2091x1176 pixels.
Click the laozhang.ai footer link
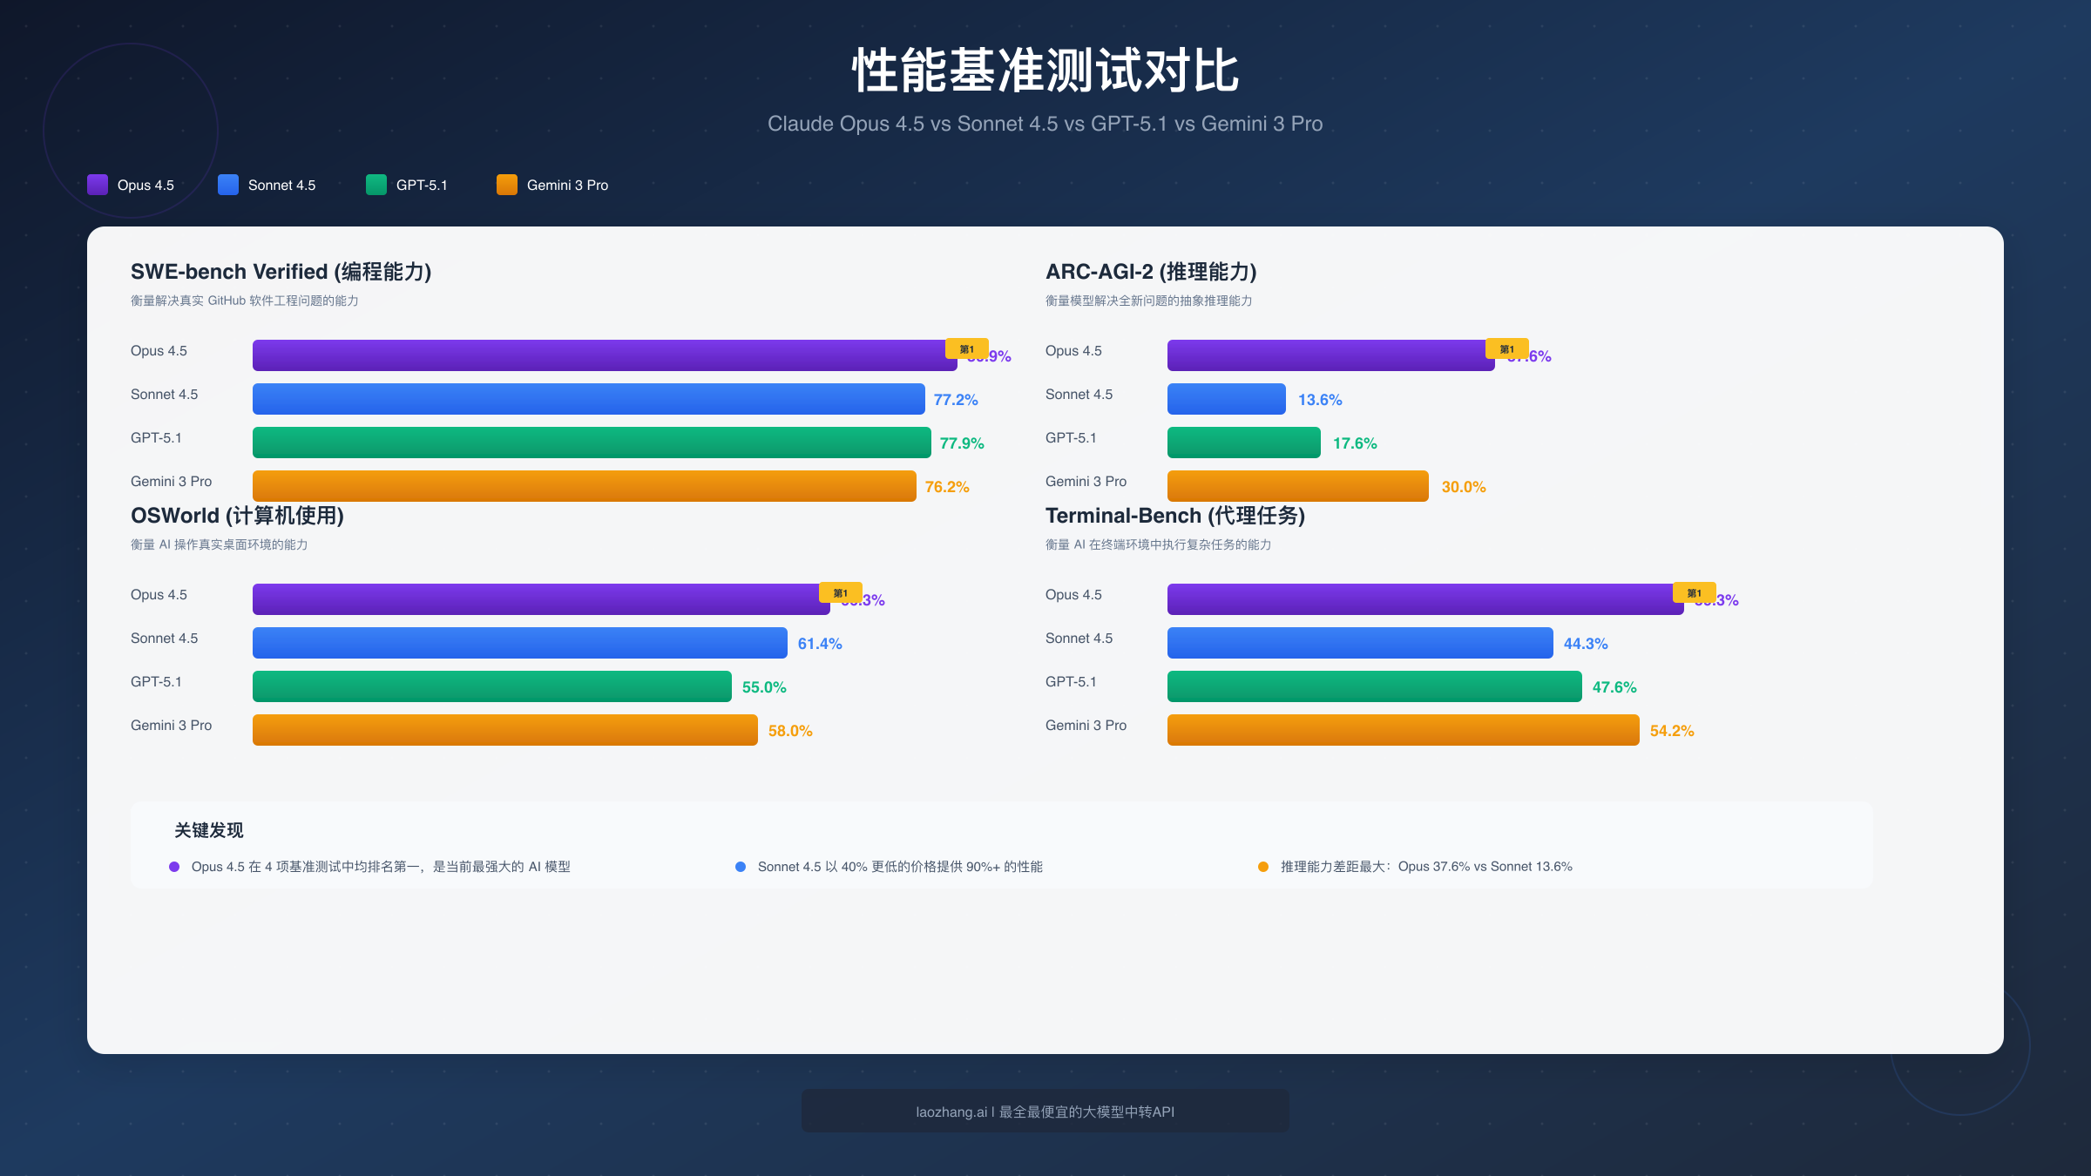click(x=1045, y=1112)
